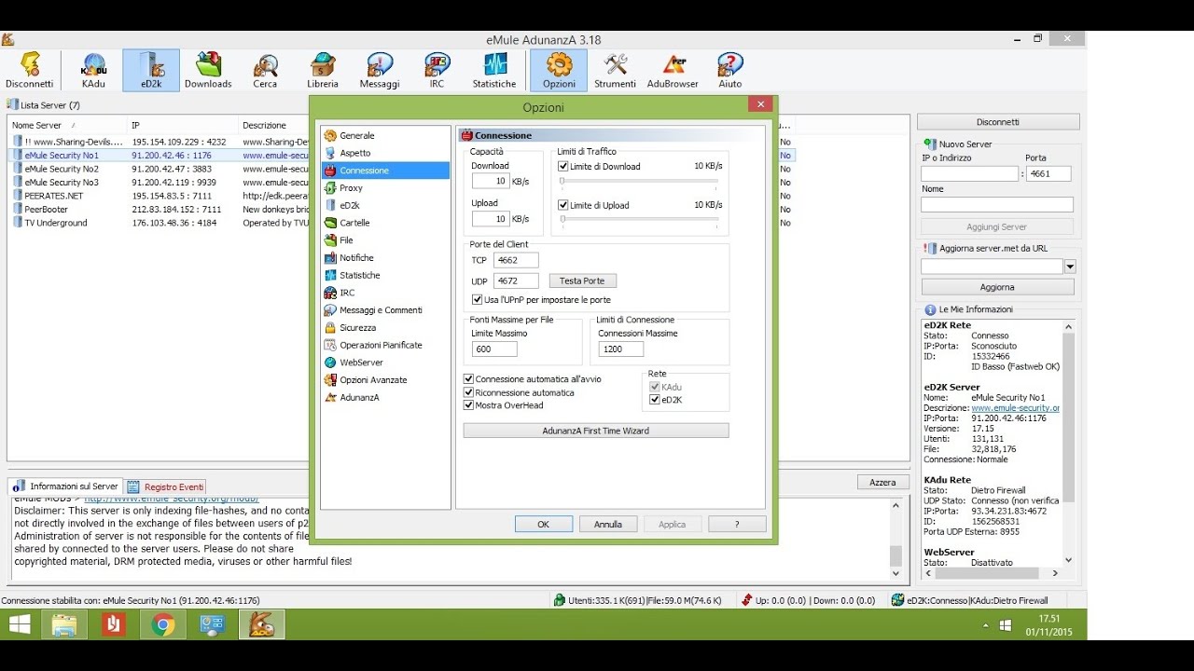This screenshot has height=671, width=1194.
Task: Click the upload limit slider
Action: click(x=640, y=219)
